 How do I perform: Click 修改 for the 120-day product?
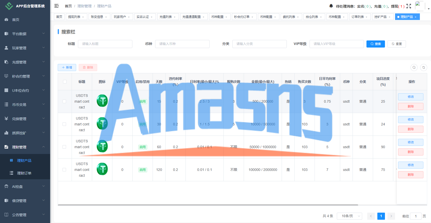[x=411, y=165]
